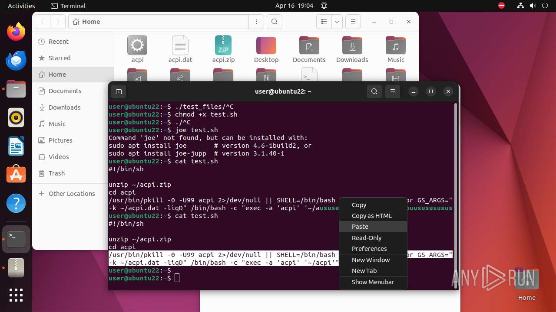Launch LibreOffice Writer from dock
This screenshot has height=312, width=556.
16,146
